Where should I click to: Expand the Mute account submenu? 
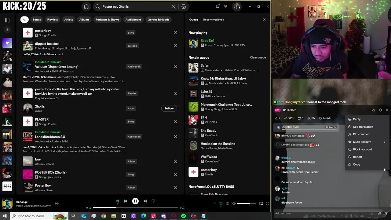point(367,142)
